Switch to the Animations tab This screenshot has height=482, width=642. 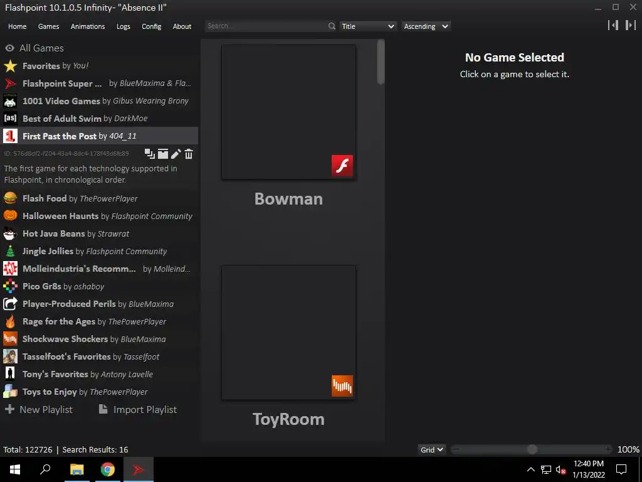[x=88, y=26]
